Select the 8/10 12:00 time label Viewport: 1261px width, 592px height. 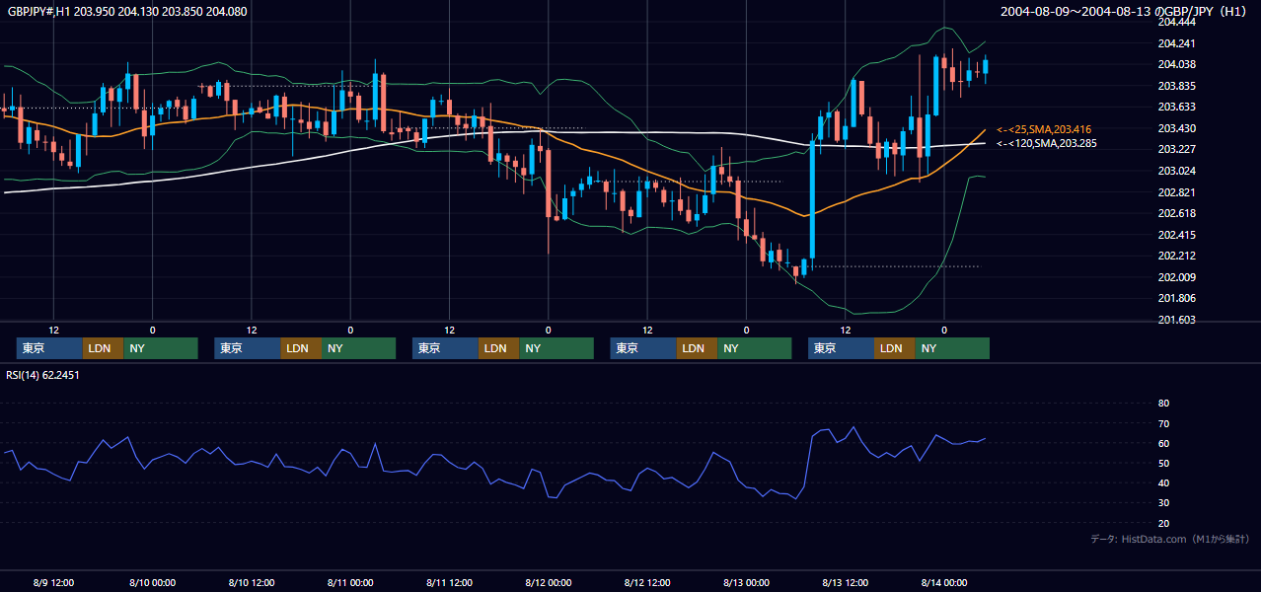[251, 582]
